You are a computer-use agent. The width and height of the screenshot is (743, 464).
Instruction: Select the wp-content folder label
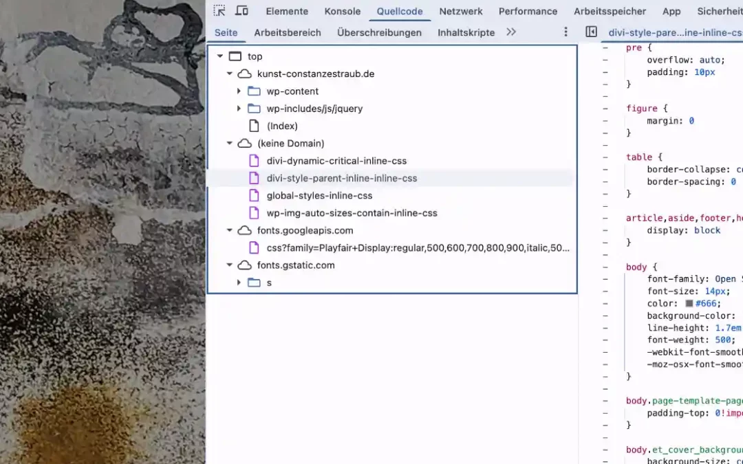[x=292, y=91]
